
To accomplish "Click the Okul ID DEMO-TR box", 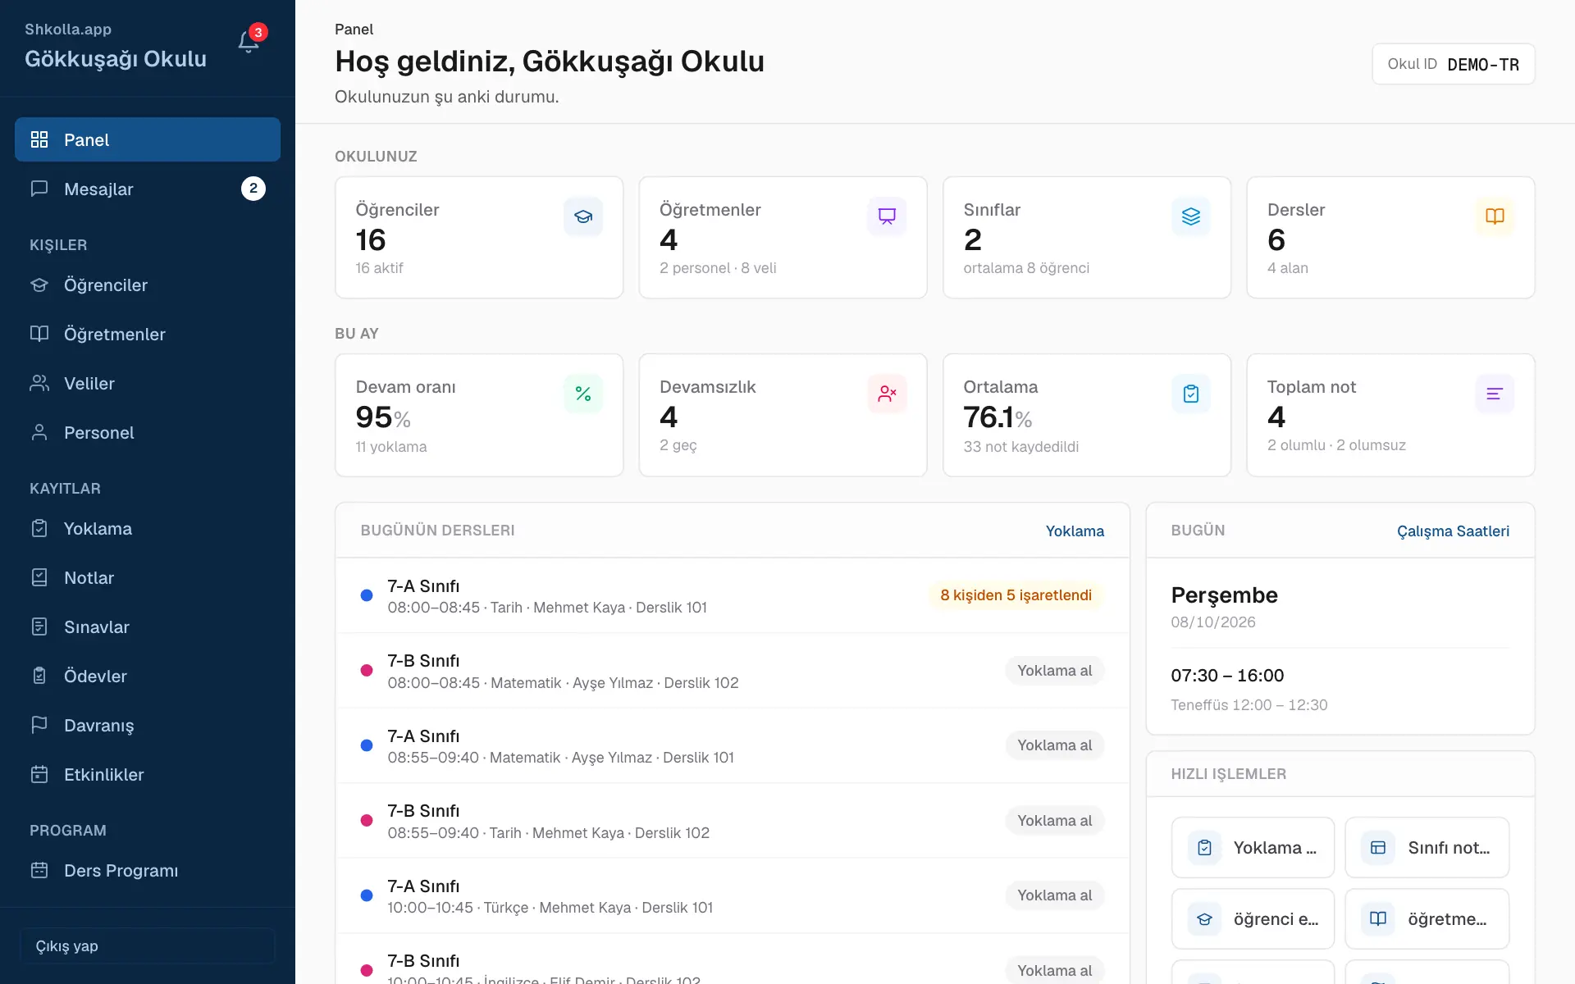I will (x=1453, y=64).
